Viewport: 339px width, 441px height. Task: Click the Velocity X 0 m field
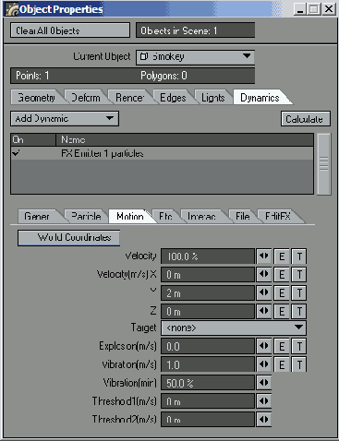click(x=208, y=275)
